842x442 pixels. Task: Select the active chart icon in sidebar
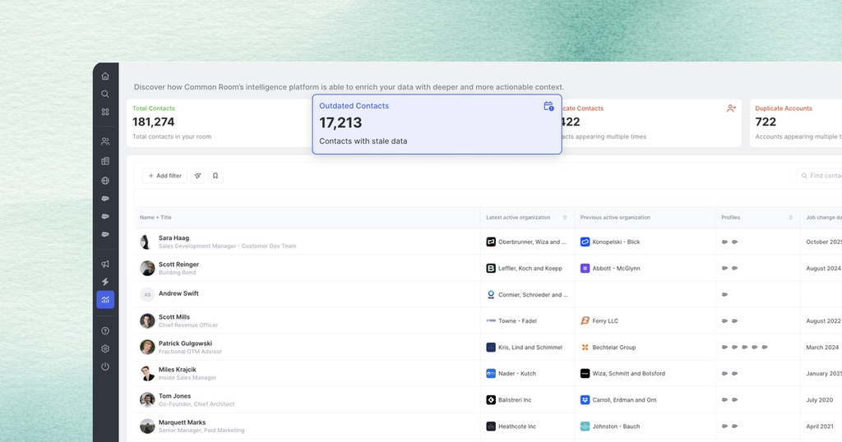[x=105, y=299]
